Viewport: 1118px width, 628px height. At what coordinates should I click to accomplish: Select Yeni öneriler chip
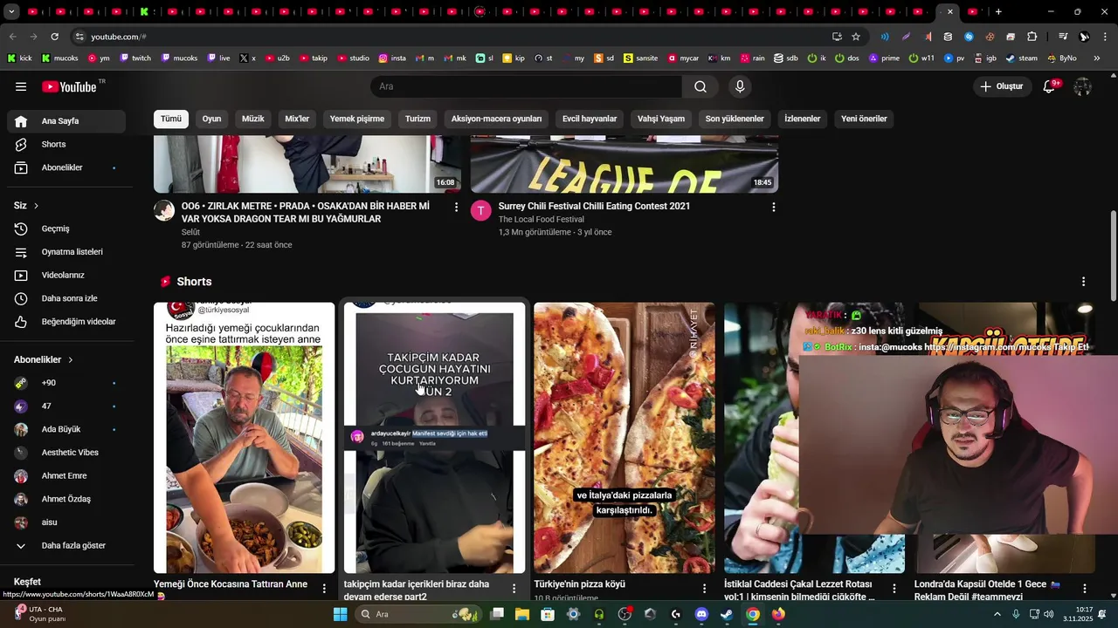pos(864,119)
